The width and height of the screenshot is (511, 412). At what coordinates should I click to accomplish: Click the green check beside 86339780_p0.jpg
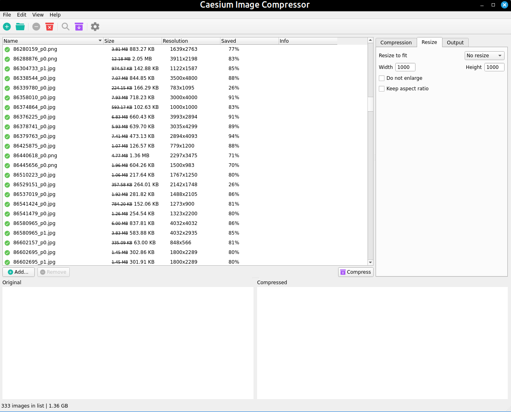pos(7,88)
